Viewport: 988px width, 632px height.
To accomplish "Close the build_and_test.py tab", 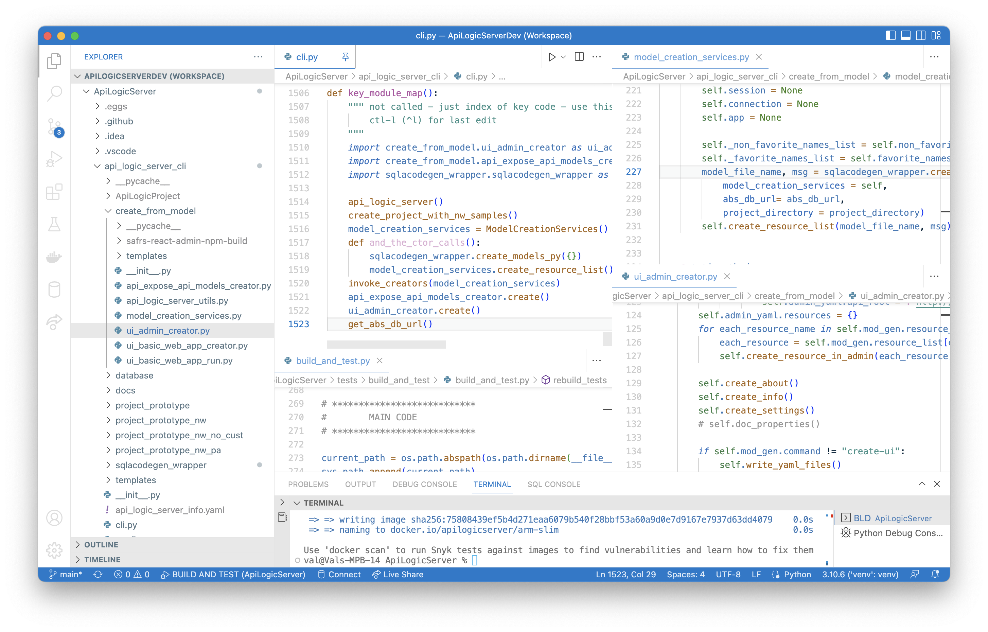I will pyautogui.click(x=380, y=360).
